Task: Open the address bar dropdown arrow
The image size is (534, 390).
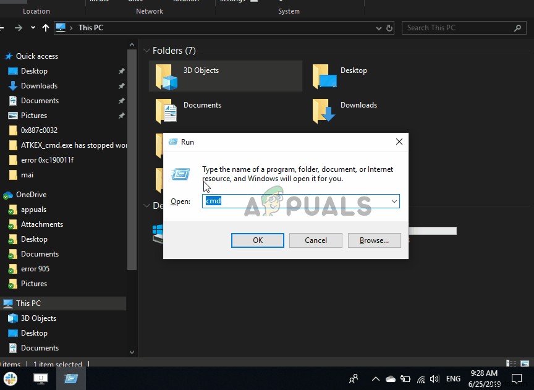Action: (378, 27)
